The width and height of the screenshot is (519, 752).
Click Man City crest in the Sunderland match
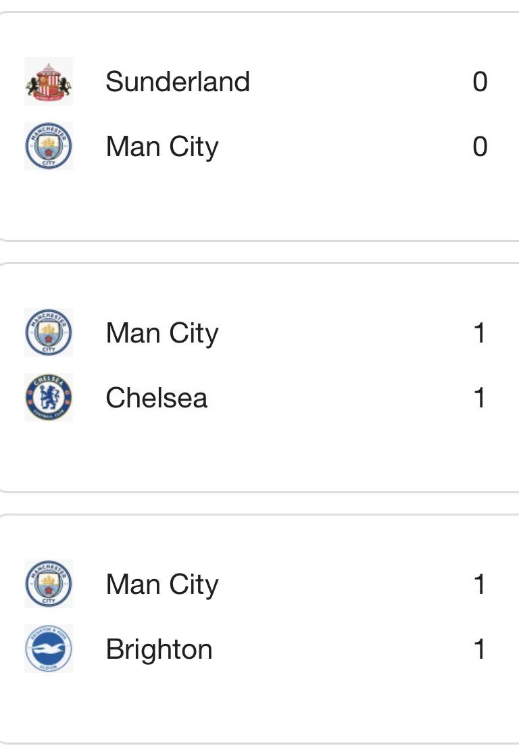49,147
